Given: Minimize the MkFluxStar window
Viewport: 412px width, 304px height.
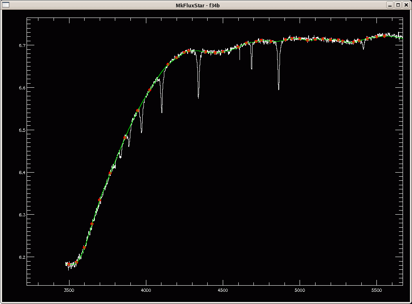Looking at the screenshot, I should 390,4.
